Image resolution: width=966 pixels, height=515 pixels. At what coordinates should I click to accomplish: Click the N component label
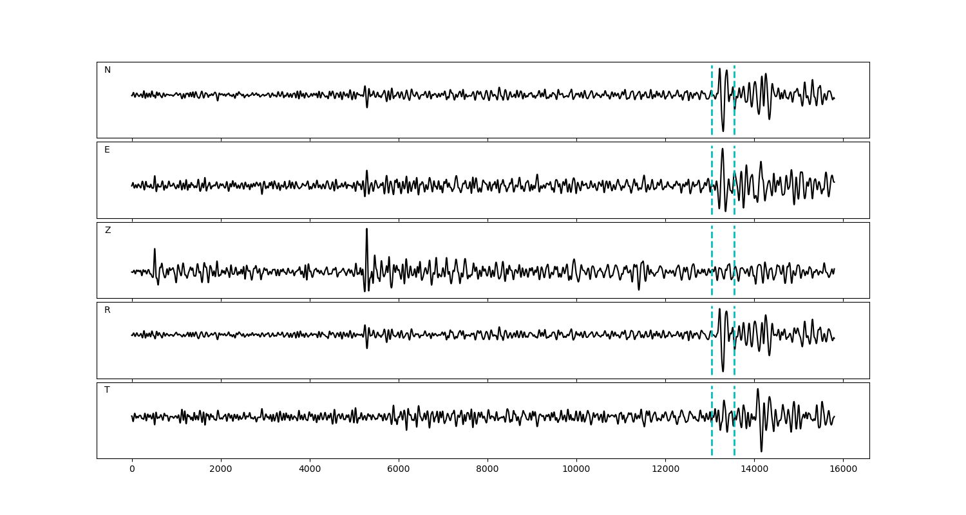(x=108, y=70)
